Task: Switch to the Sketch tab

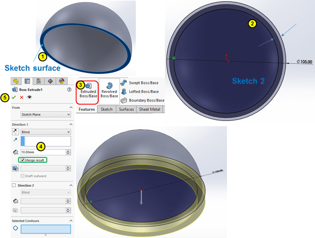Action: coord(106,109)
